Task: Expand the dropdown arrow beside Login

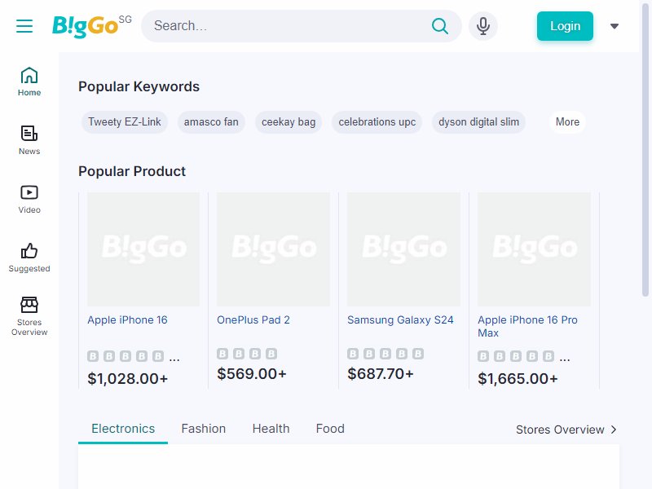Action: coord(615,26)
